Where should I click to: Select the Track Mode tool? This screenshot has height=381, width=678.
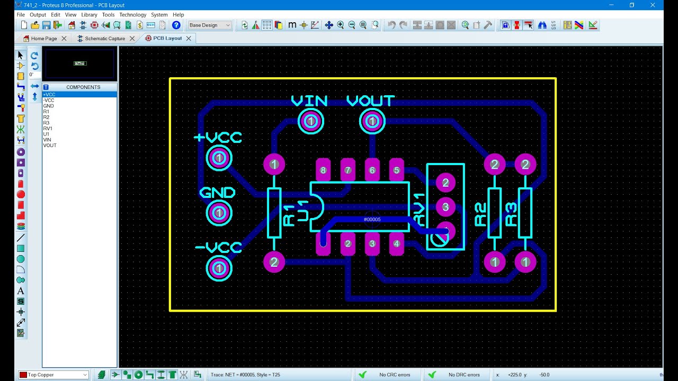pyautogui.click(x=21, y=87)
